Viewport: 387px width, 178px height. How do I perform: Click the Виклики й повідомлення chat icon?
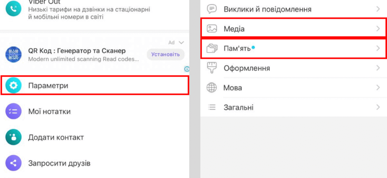[212, 9]
